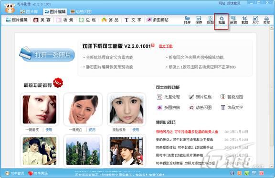The image size is (275, 178).
Task: Open the 场景 scene category
Action: point(64,20)
